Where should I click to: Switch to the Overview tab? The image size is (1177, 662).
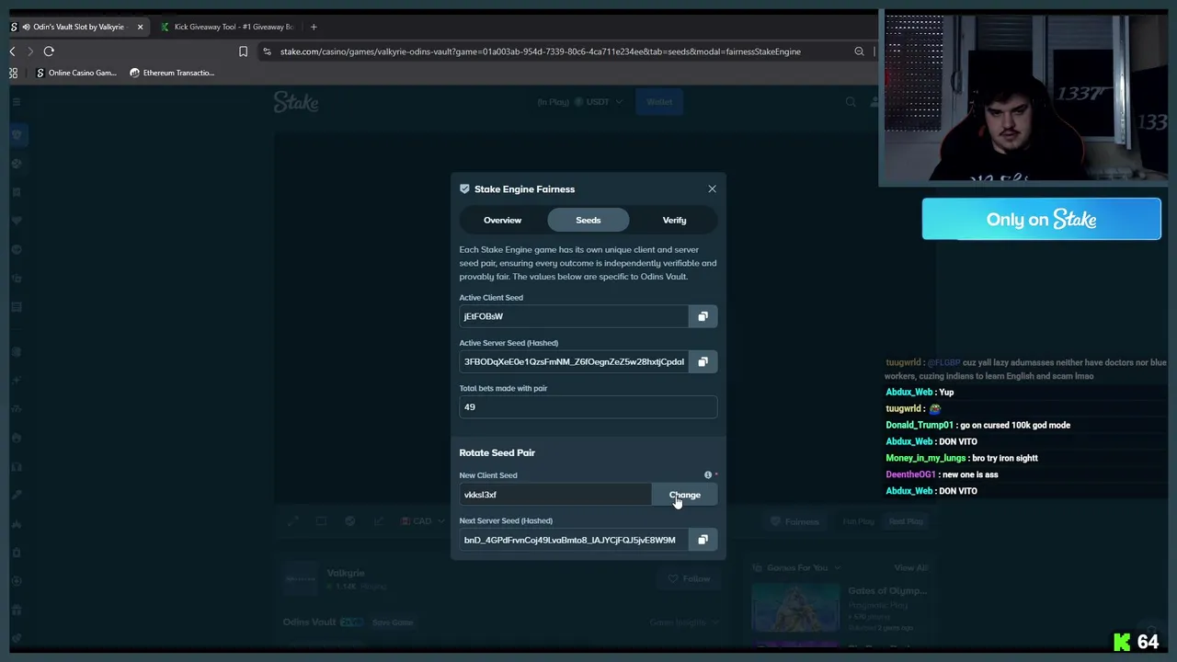click(x=502, y=220)
